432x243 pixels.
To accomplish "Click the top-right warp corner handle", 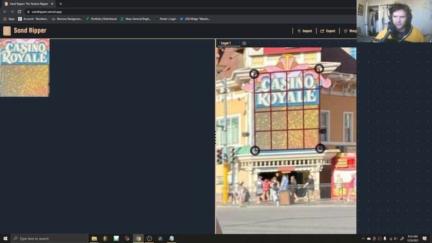I will 319,68.
